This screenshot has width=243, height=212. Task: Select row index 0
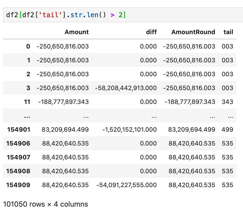pyautogui.click(x=28, y=46)
